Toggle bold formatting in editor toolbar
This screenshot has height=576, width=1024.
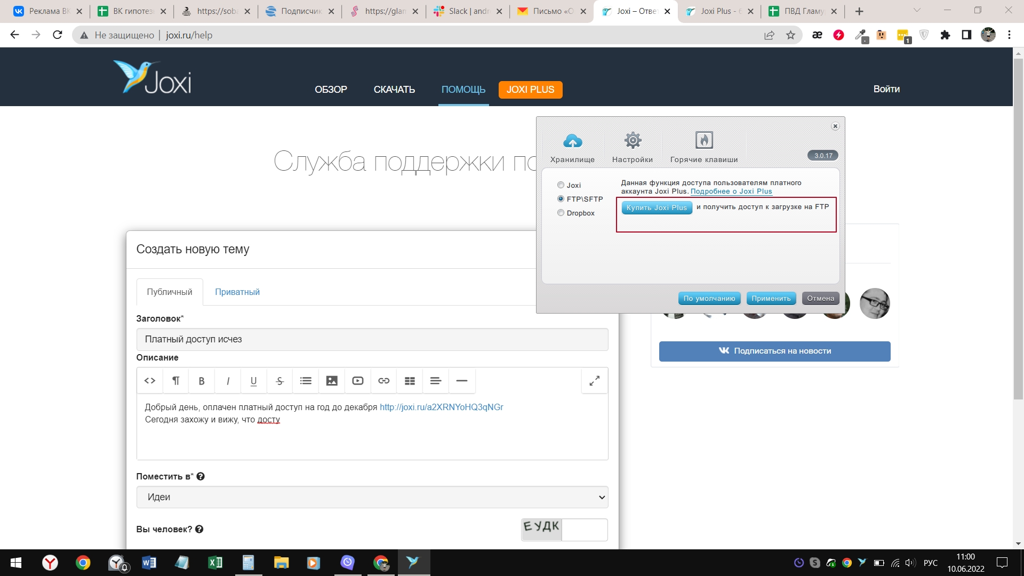pos(202,381)
